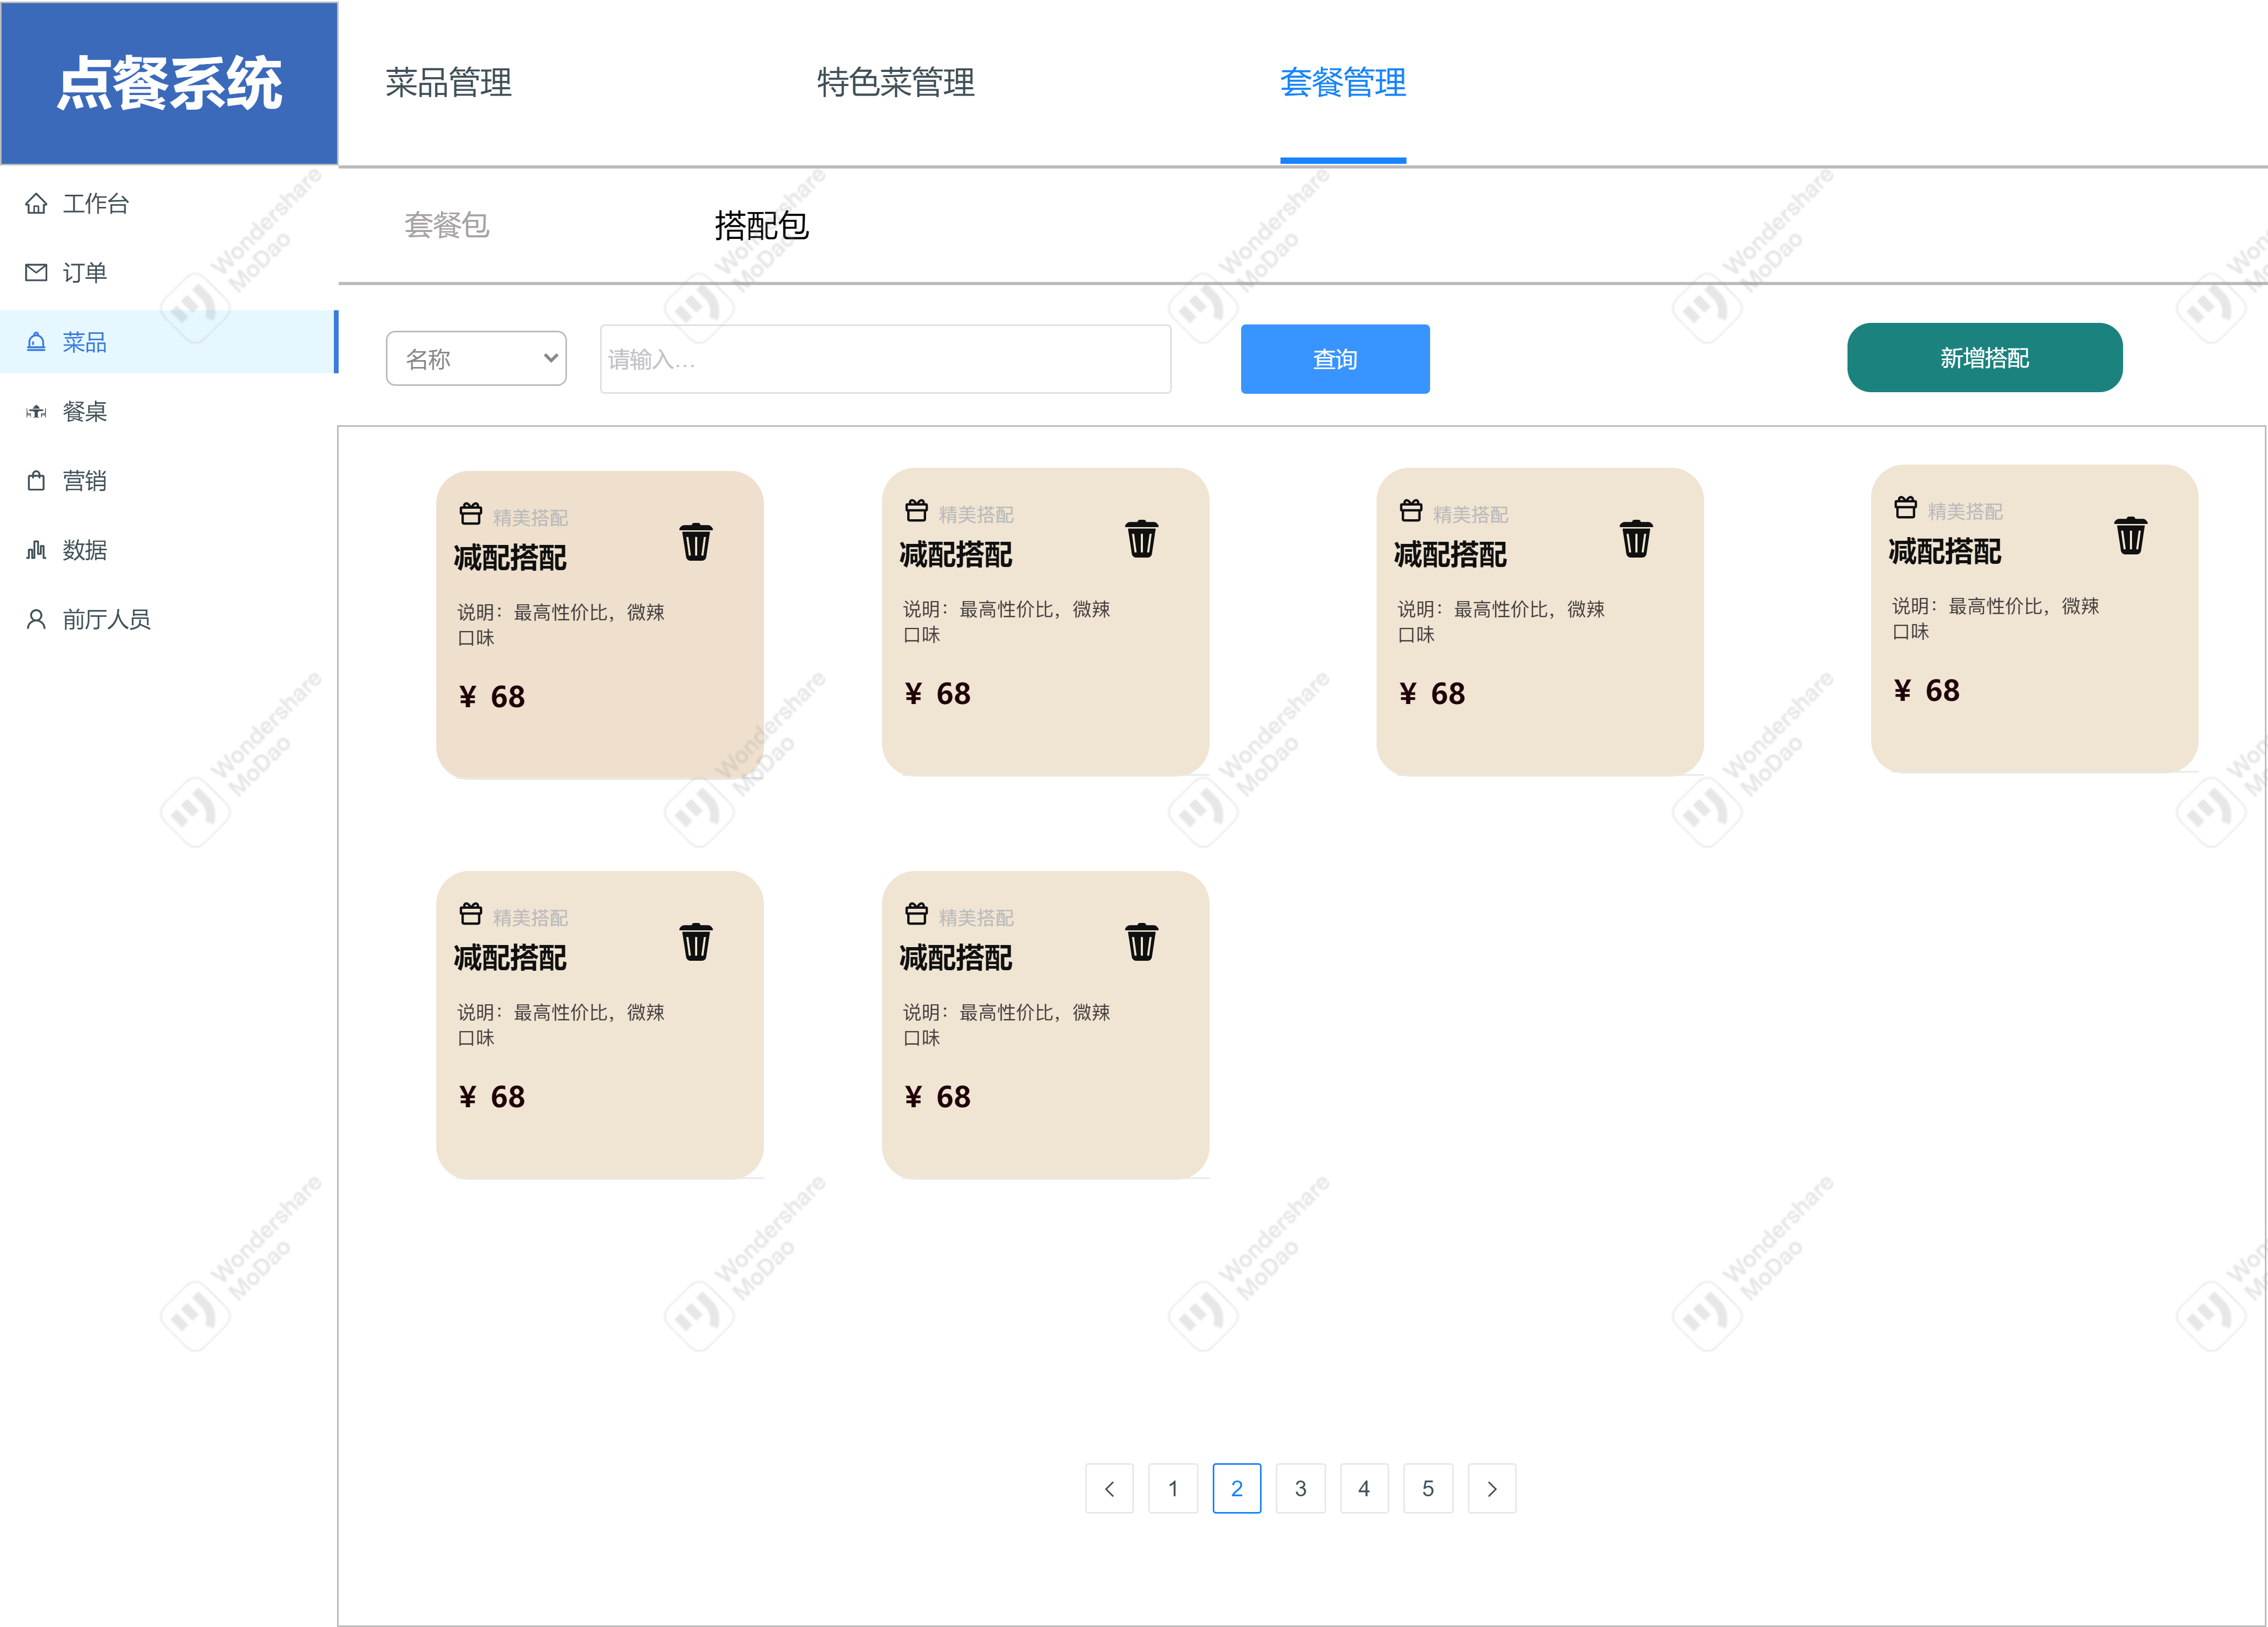Select page 2 in pagination
2268x1627 pixels.
click(x=1237, y=1489)
